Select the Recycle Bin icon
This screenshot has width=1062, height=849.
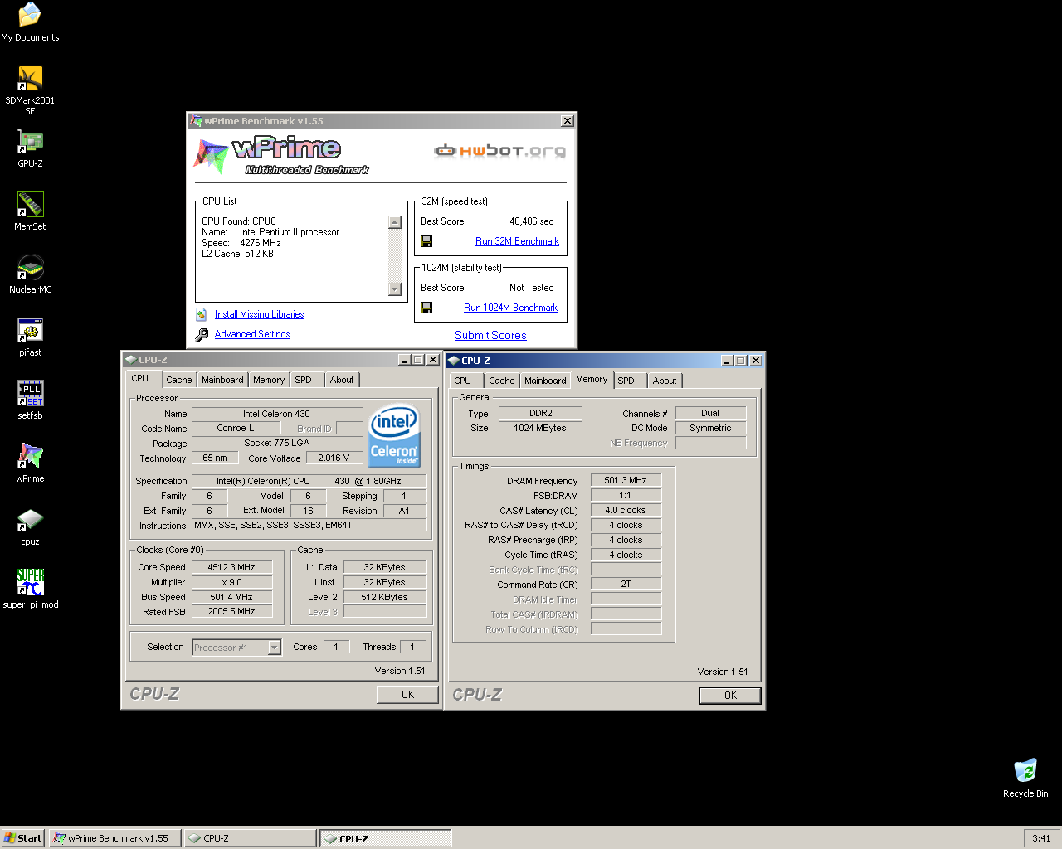(1025, 778)
